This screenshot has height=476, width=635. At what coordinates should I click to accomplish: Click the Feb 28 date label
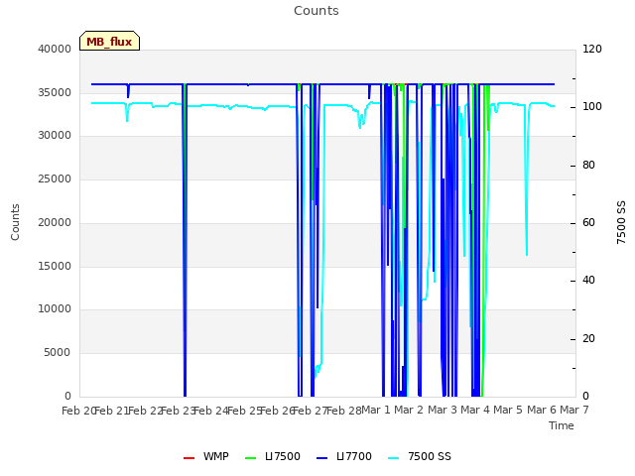click(x=343, y=411)
